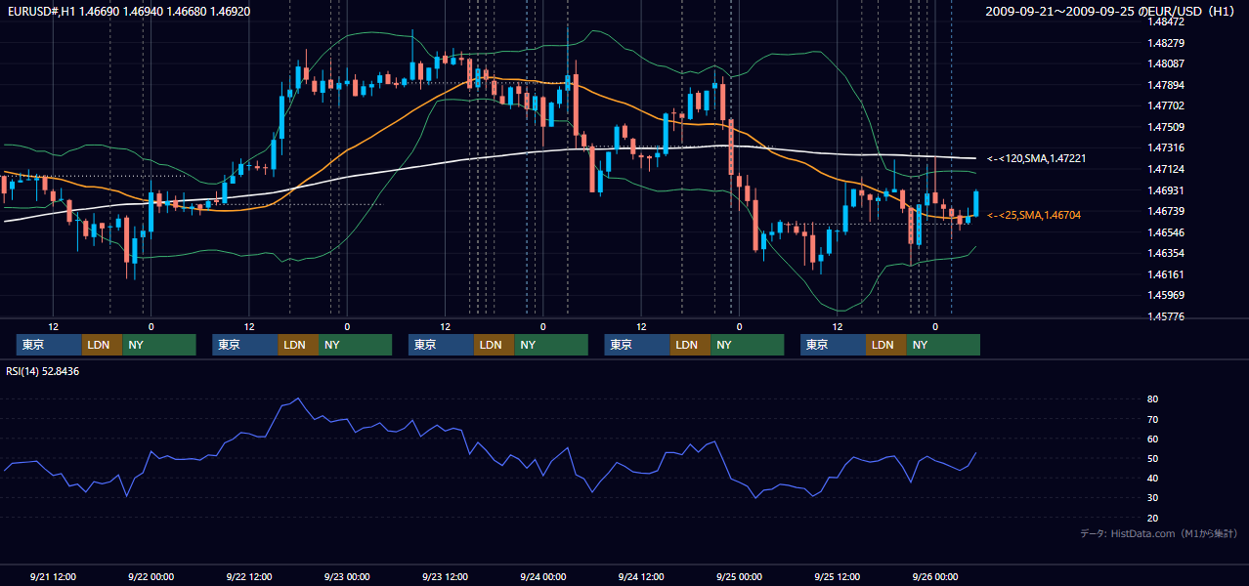Image resolution: width=1249 pixels, height=586 pixels.
Task: Click the last 東京 session block on the right
Action: tap(833, 345)
